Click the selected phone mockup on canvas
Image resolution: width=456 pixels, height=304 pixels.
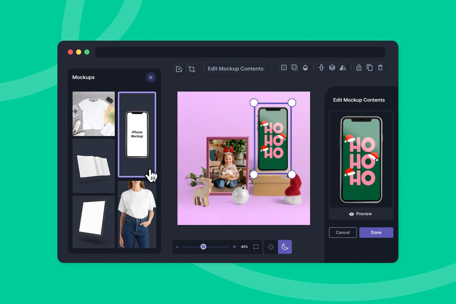(273, 139)
